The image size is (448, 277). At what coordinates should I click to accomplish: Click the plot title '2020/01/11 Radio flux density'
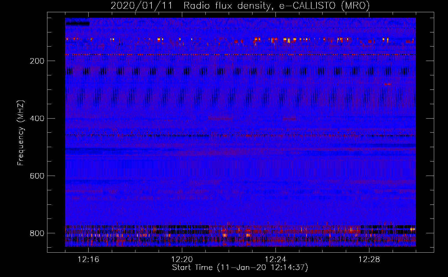(190, 6)
